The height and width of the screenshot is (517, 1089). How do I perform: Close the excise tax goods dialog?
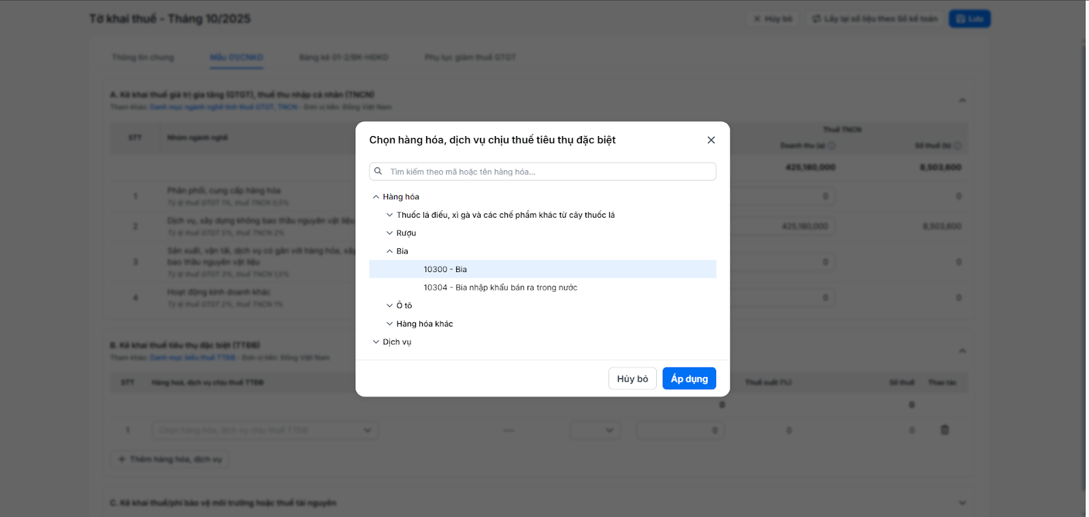711,140
